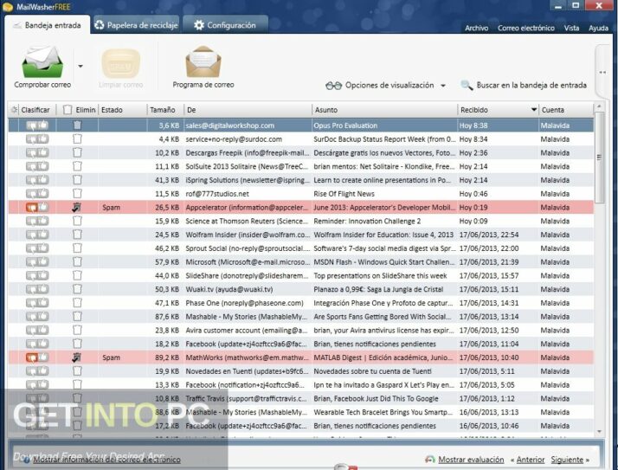Switch to Bandeja entrada tab

(48, 25)
